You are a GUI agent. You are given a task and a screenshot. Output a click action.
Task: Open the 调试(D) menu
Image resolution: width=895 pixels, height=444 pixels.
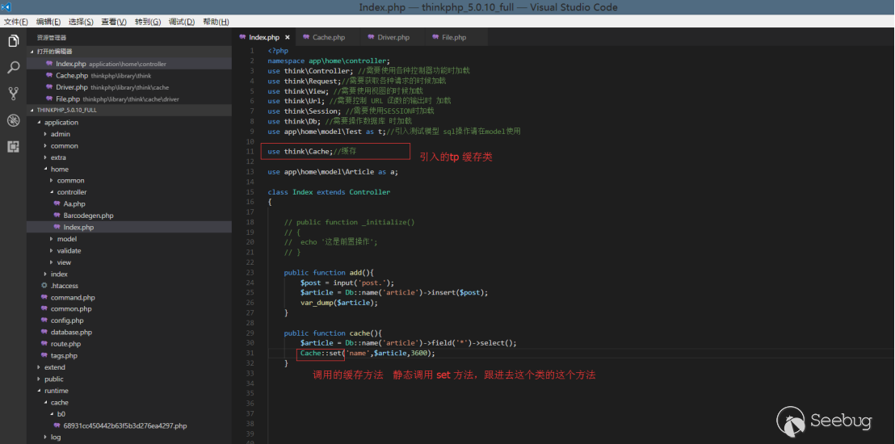tap(182, 22)
